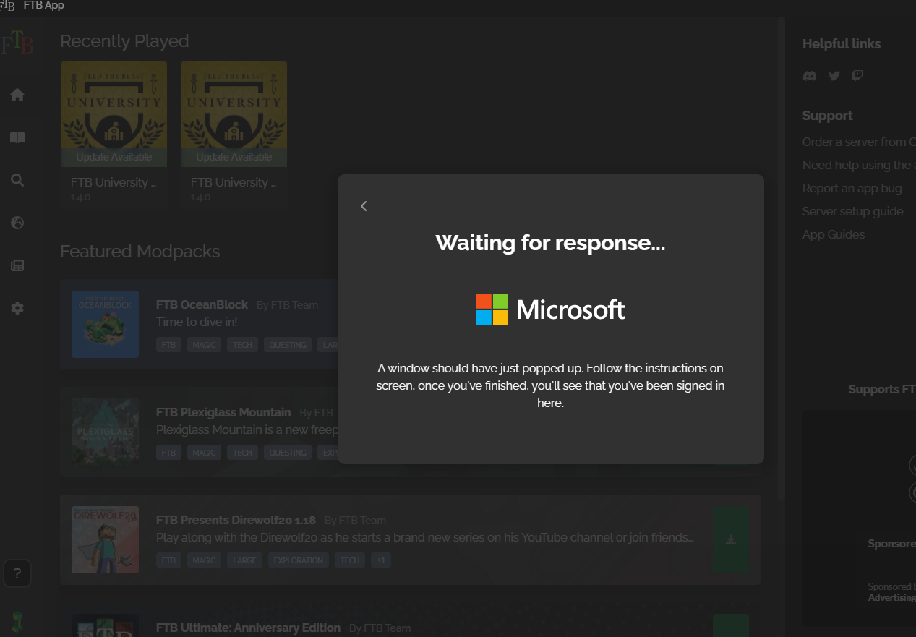
Task: Open the Direwolf20 1.18 modpack thumbnail
Action: click(105, 539)
